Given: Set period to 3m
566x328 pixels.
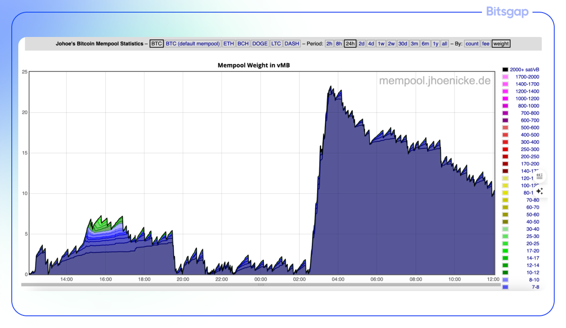Looking at the screenshot, I should click(x=414, y=44).
